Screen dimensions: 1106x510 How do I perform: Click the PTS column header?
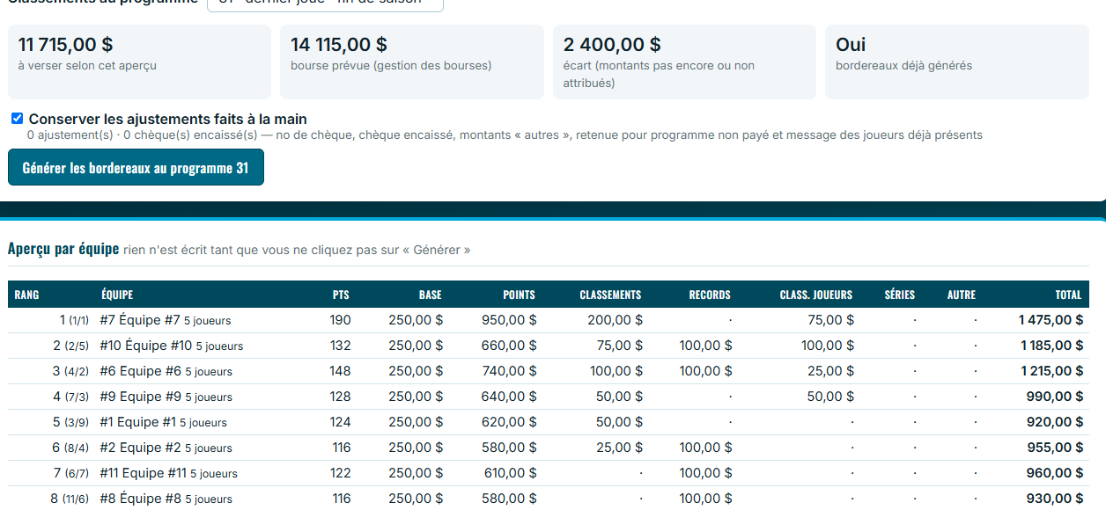click(x=341, y=295)
